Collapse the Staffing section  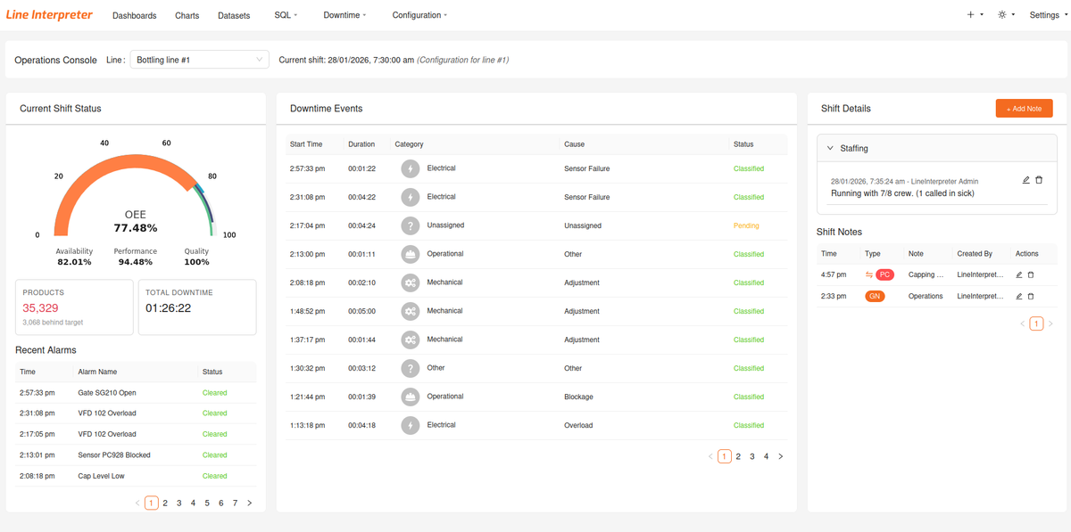[x=831, y=149]
